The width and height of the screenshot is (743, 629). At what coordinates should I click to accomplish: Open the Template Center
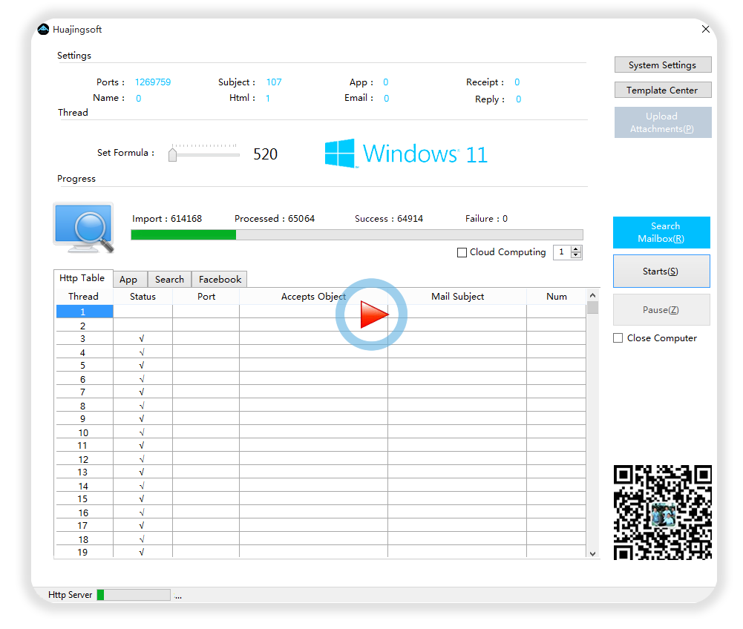[x=662, y=90]
